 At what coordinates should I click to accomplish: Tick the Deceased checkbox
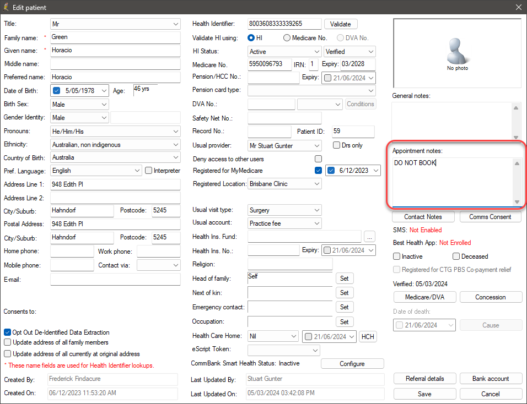(x=456, y=256)
